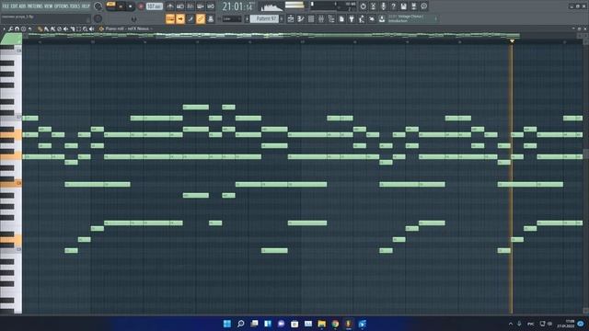Image resolution: width=589 pixels, height=331 pixels.
Task: Click the tempo value field
Action: point(154,6)
